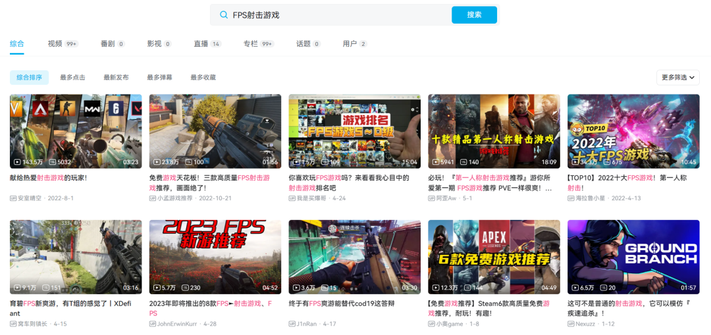The image size is (711, 335).
Task: Click title 必玩！第一人称射击游戏推荐
Action: pos(490,183)
